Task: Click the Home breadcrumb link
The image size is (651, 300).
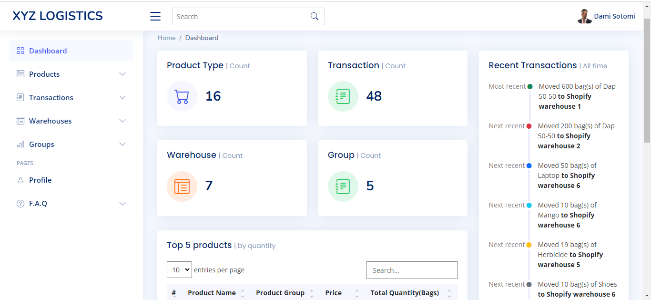Action: [x=166, y=38]
